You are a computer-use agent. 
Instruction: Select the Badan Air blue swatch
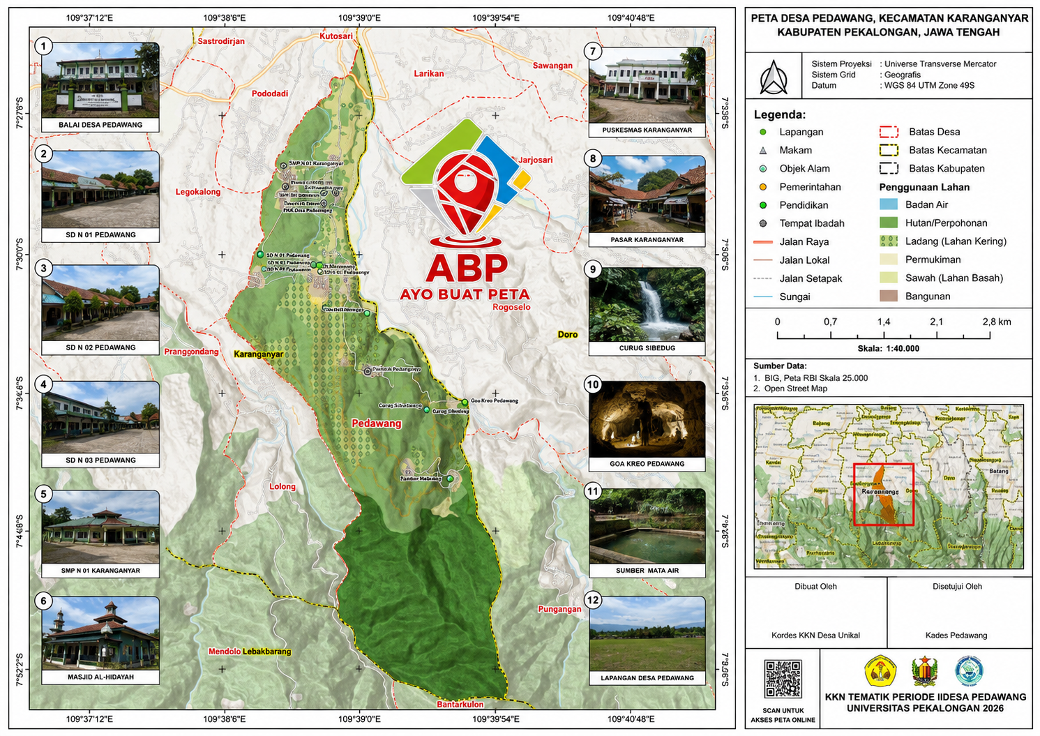point(889,204)
